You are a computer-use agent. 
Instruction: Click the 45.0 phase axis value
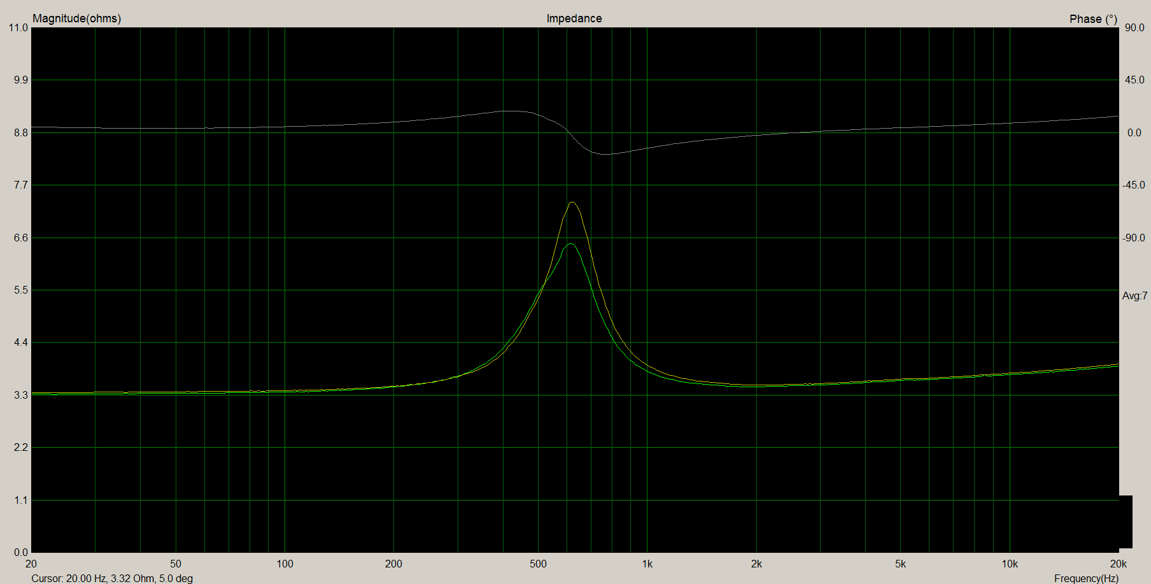1134,80
